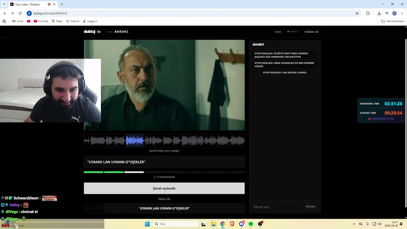The width and height of the screenshot is (407, 229).
Task: Replay the clip with Tekrar izle
Action: [x=164, y=199]
